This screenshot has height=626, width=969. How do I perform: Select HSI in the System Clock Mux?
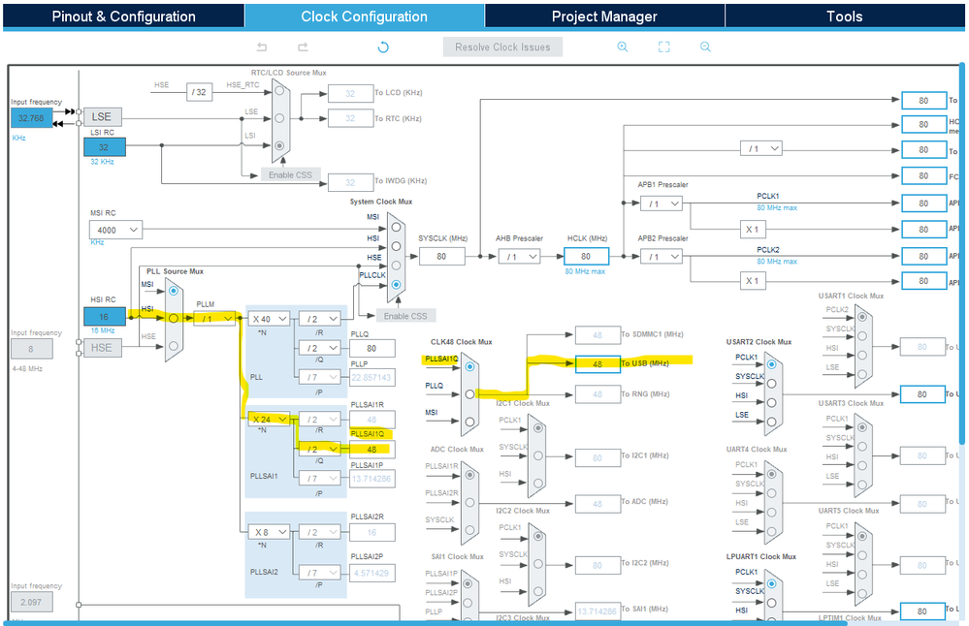click(x=396, y=246)
